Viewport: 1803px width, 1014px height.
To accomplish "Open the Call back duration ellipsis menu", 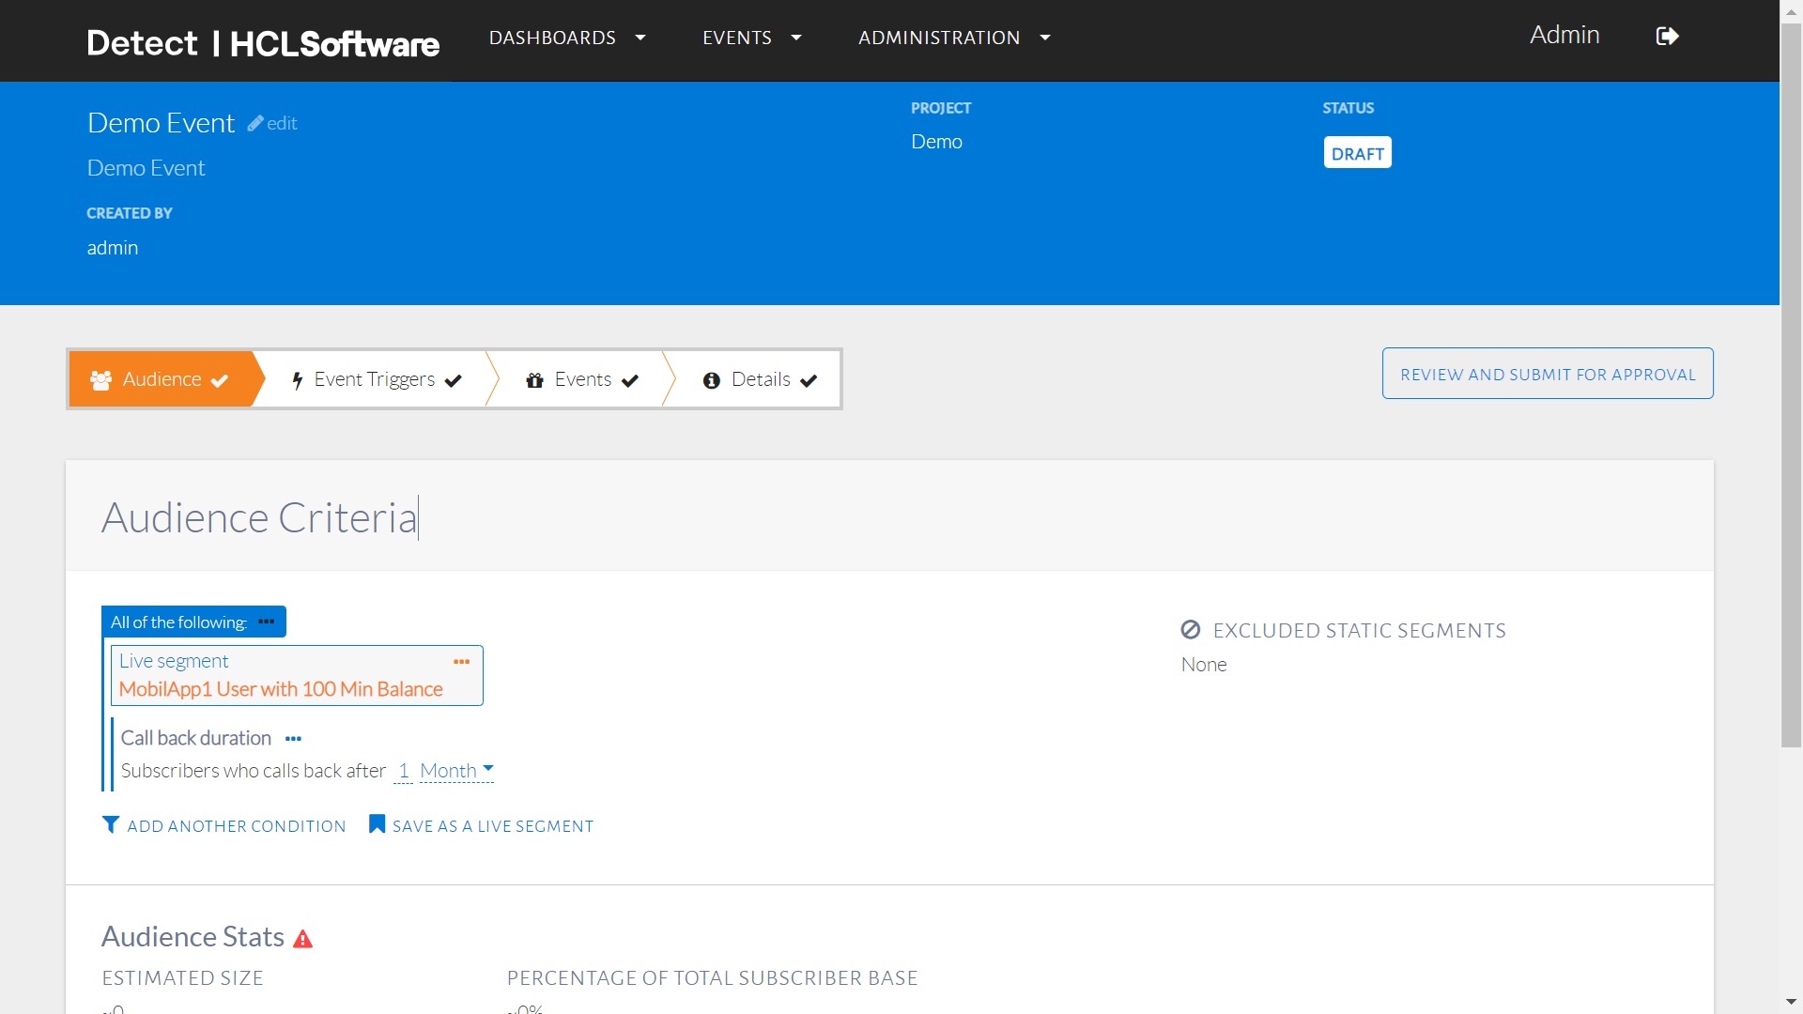I will point(293,739).
